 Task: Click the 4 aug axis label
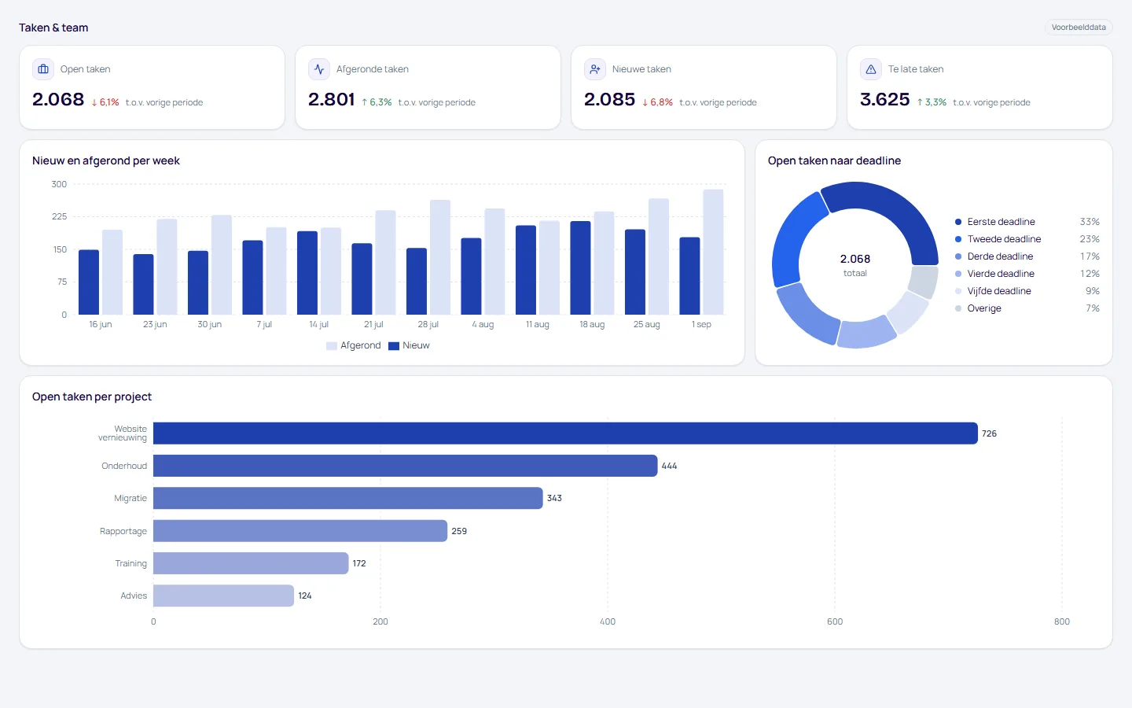click(483, 324)
